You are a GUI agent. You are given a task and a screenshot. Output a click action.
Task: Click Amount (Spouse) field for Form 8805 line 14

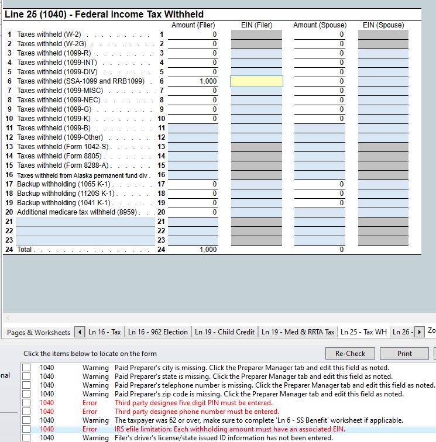coord(320,156)
